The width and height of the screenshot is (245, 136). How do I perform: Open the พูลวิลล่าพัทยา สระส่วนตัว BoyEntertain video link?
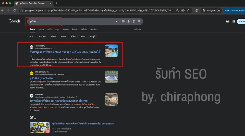click(83, 124)
